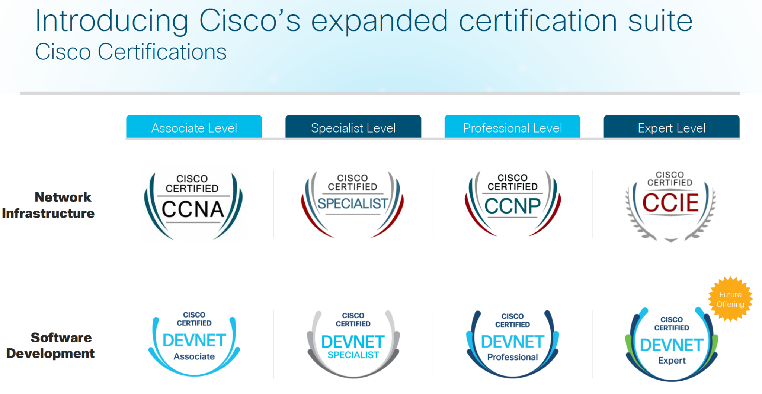Switch to the Specialist Level column
This screenshot has height=394, width=762.
(x=353, y=127)
